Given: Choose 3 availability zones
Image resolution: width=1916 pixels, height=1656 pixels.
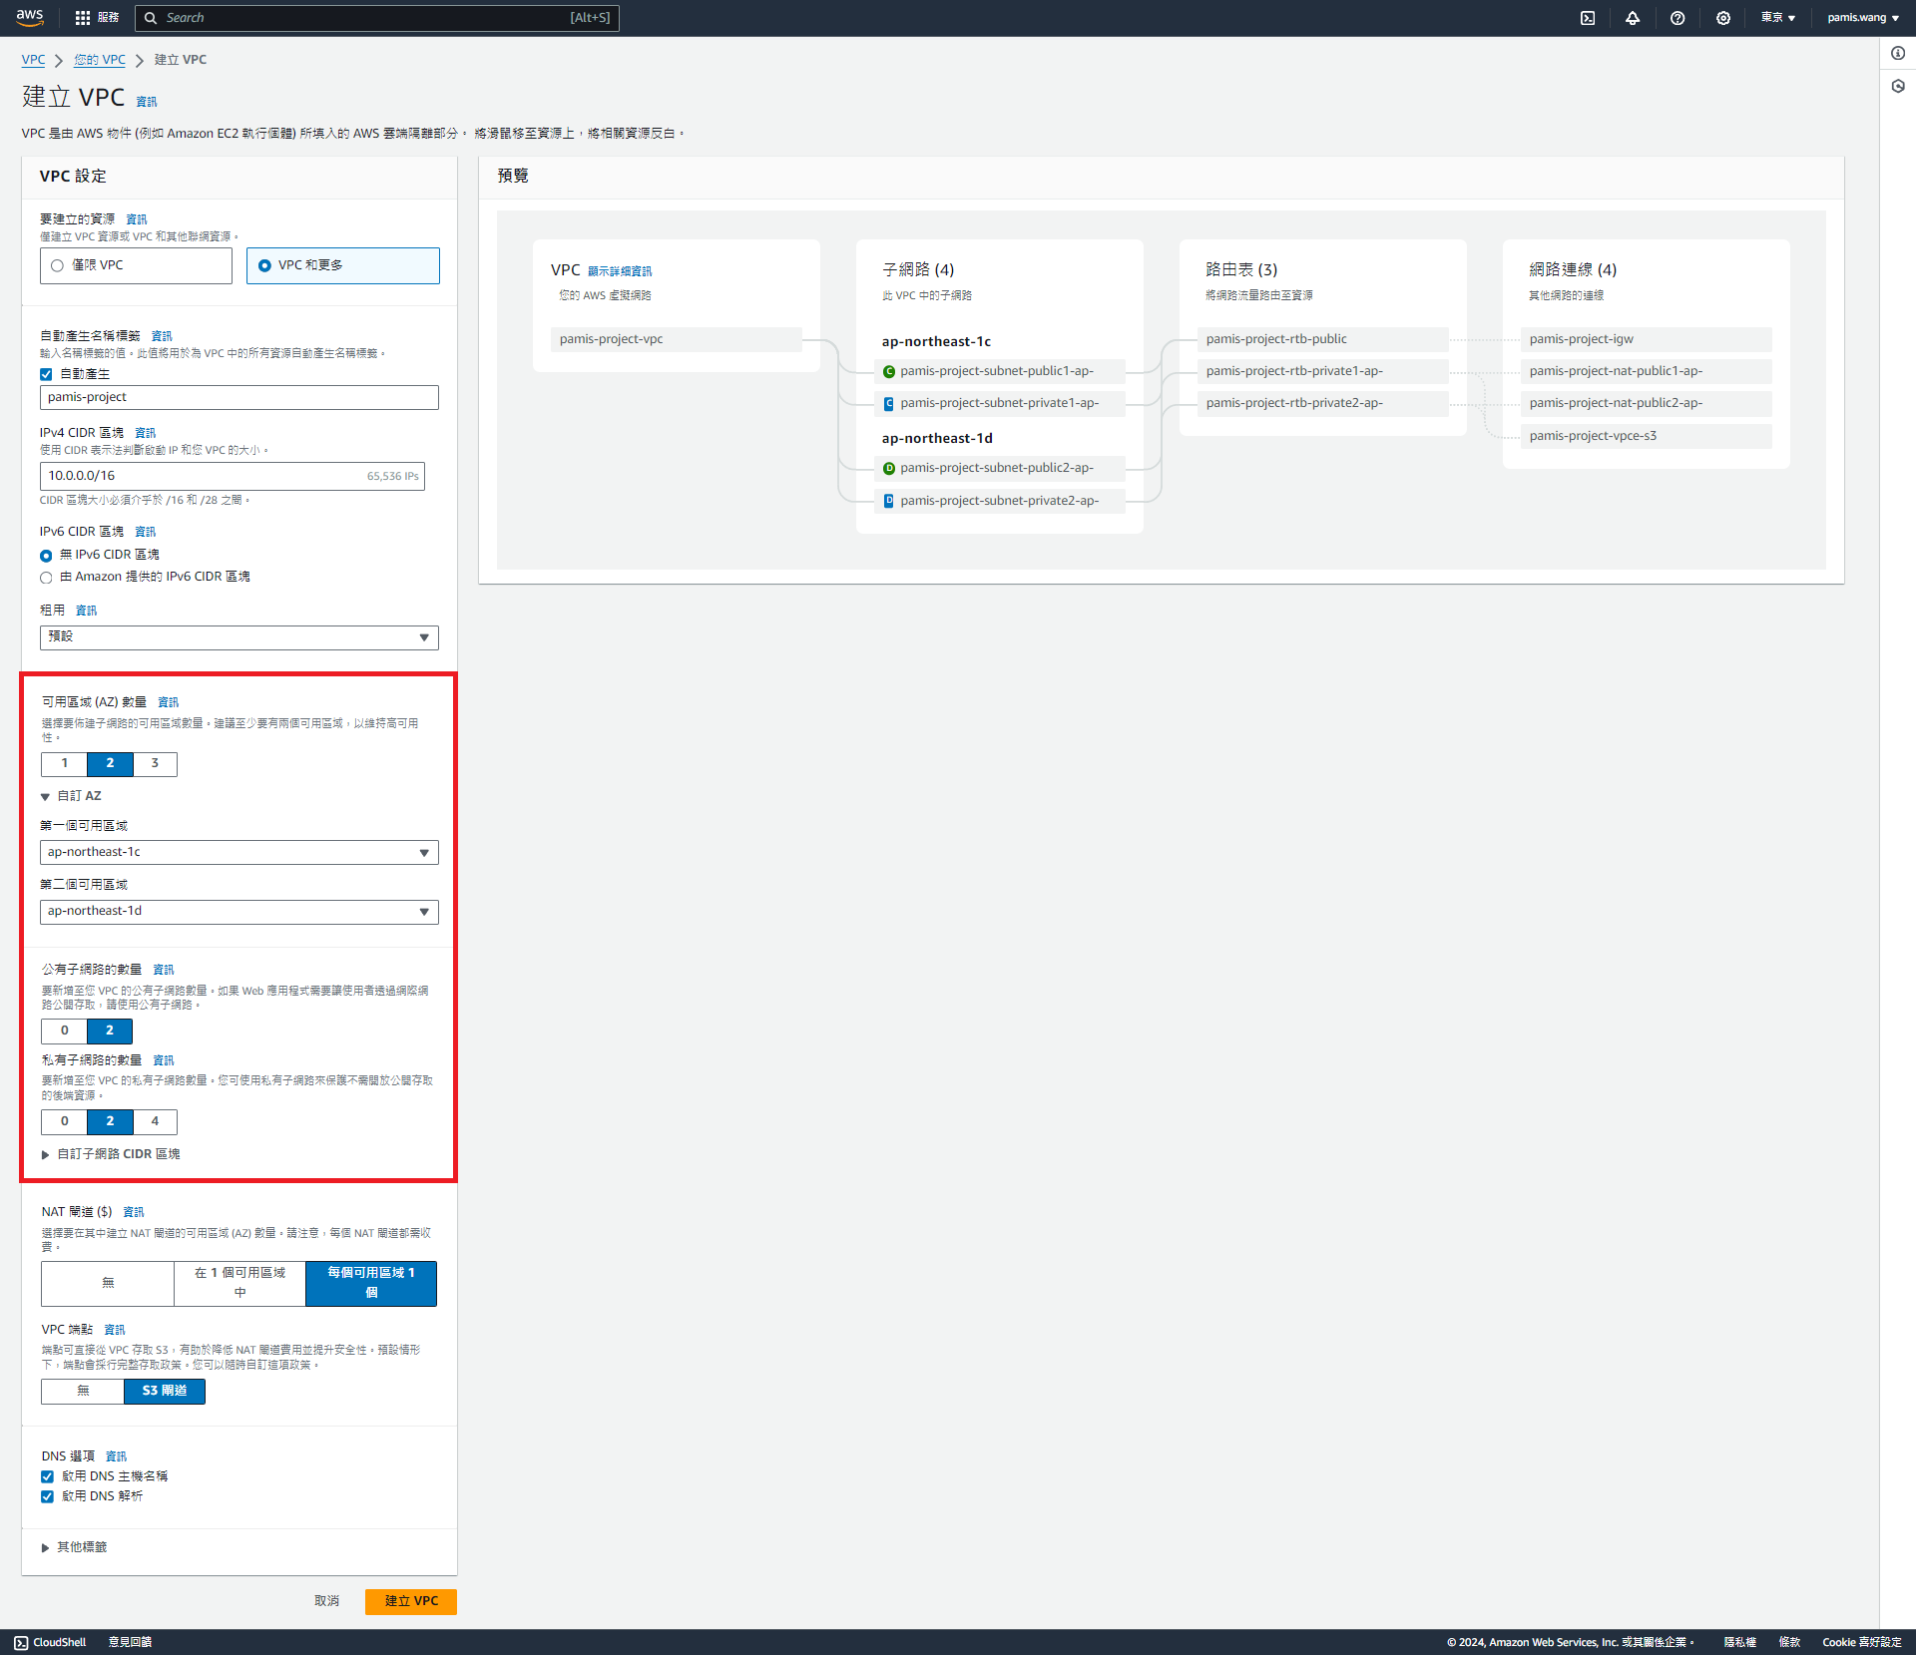Looking at the screenshot, I should click(x=155, y=764).
